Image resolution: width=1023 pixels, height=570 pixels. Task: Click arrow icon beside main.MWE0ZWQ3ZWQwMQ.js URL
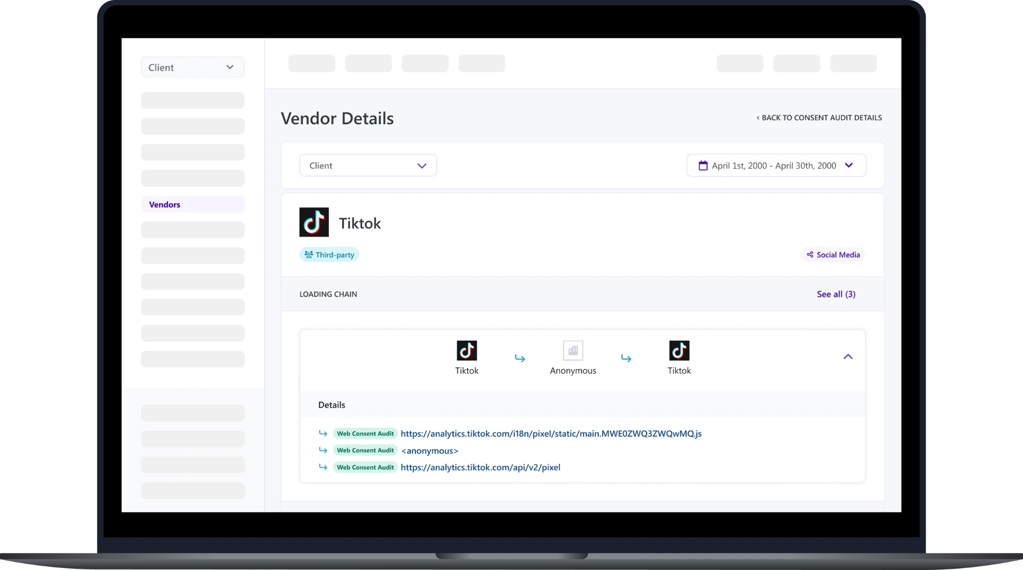tap(323, 433)
